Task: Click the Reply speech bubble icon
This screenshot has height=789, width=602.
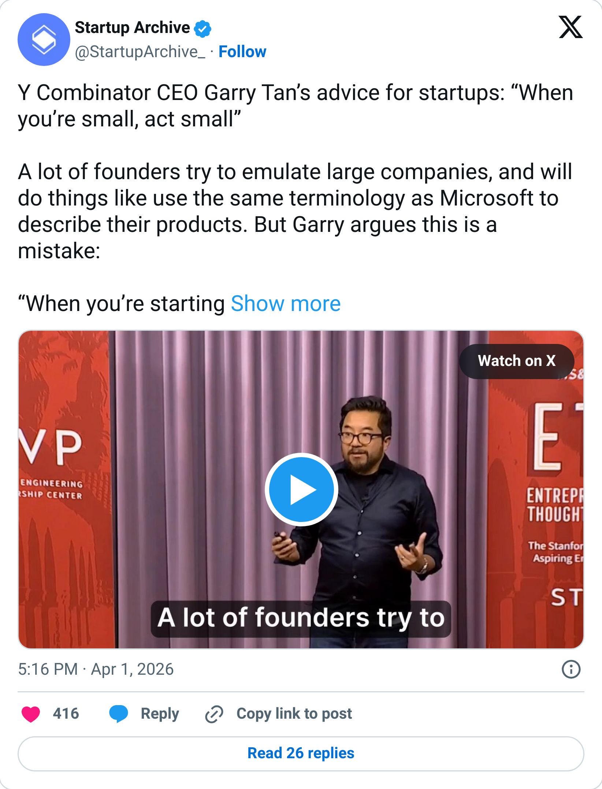Action: coord(119,713)
